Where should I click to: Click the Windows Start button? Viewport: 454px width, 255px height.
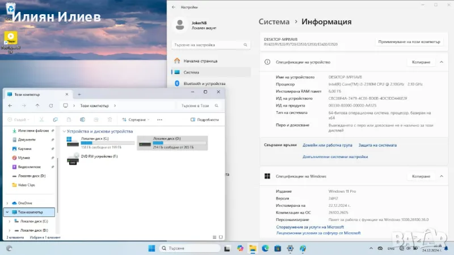(x=152, y=248)
